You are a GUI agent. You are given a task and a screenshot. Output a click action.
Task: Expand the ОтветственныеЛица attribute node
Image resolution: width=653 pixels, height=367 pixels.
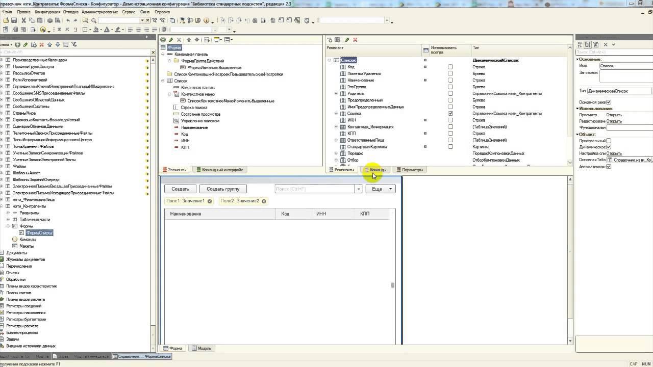point(336,140)
